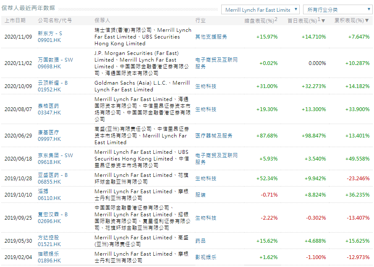Select the 药品 industry link
374x267 pixels.
pyautogui.click(x=200, y=241)
